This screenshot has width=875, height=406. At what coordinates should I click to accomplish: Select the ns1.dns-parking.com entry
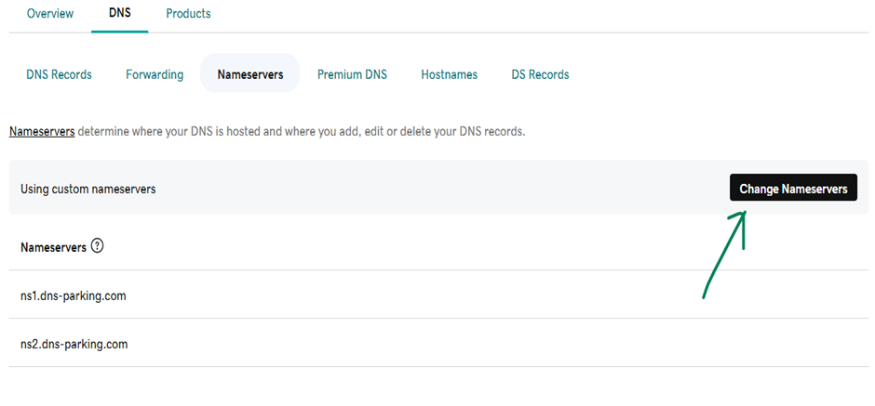coord(74,295)
